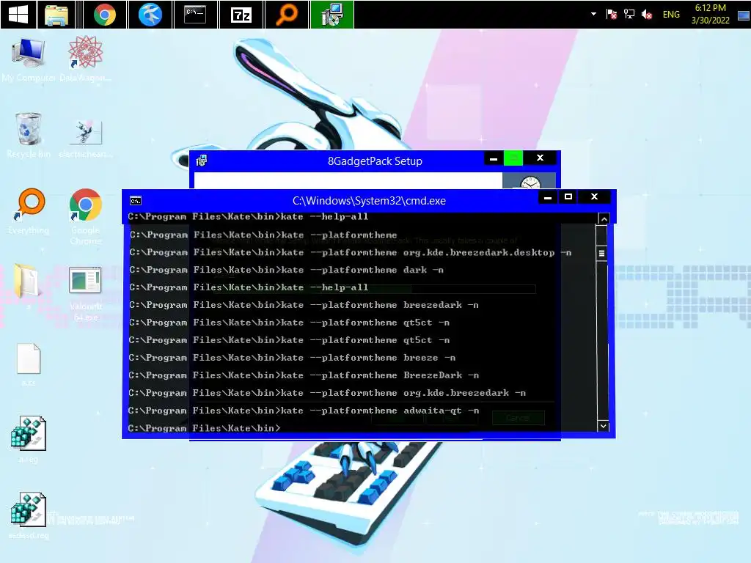Select the Recycle Bin icon
751x563 pixels.
(29, 135)
